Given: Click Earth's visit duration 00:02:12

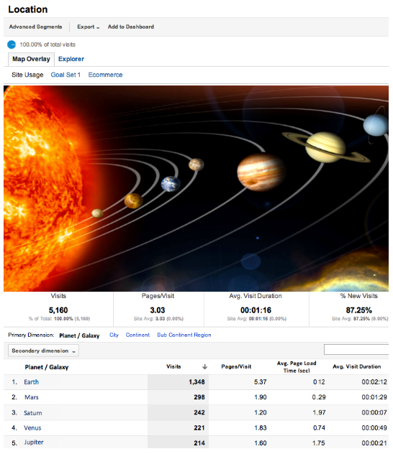Looking at the screenshot, I should tap(374, 382).
